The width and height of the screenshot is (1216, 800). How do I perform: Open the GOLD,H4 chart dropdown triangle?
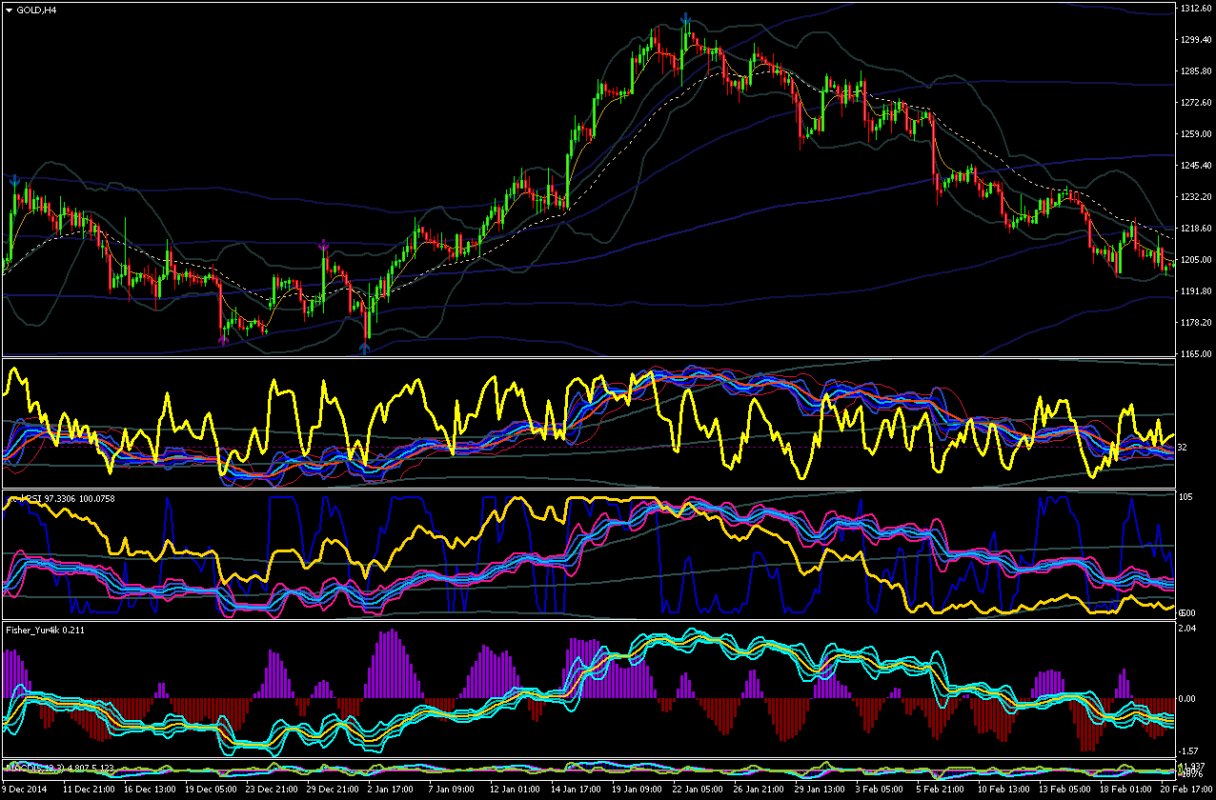click(9, 10)
